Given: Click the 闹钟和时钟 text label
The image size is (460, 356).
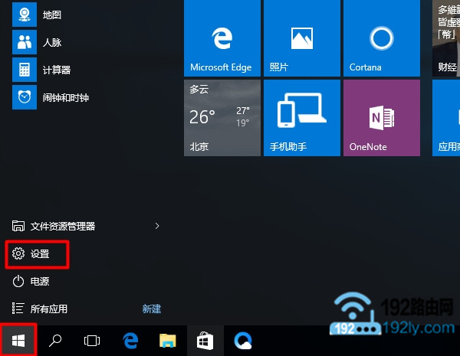Looking at the screenshot, I should click(66, 97).
